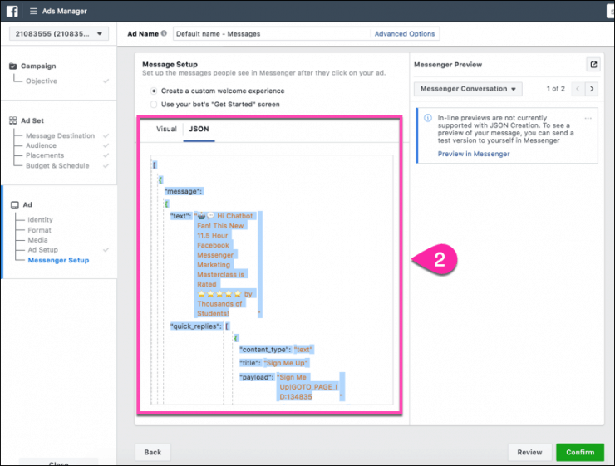Screen dimensions: 615x466
Task: Open the Audience step
Action: [42, 145]
